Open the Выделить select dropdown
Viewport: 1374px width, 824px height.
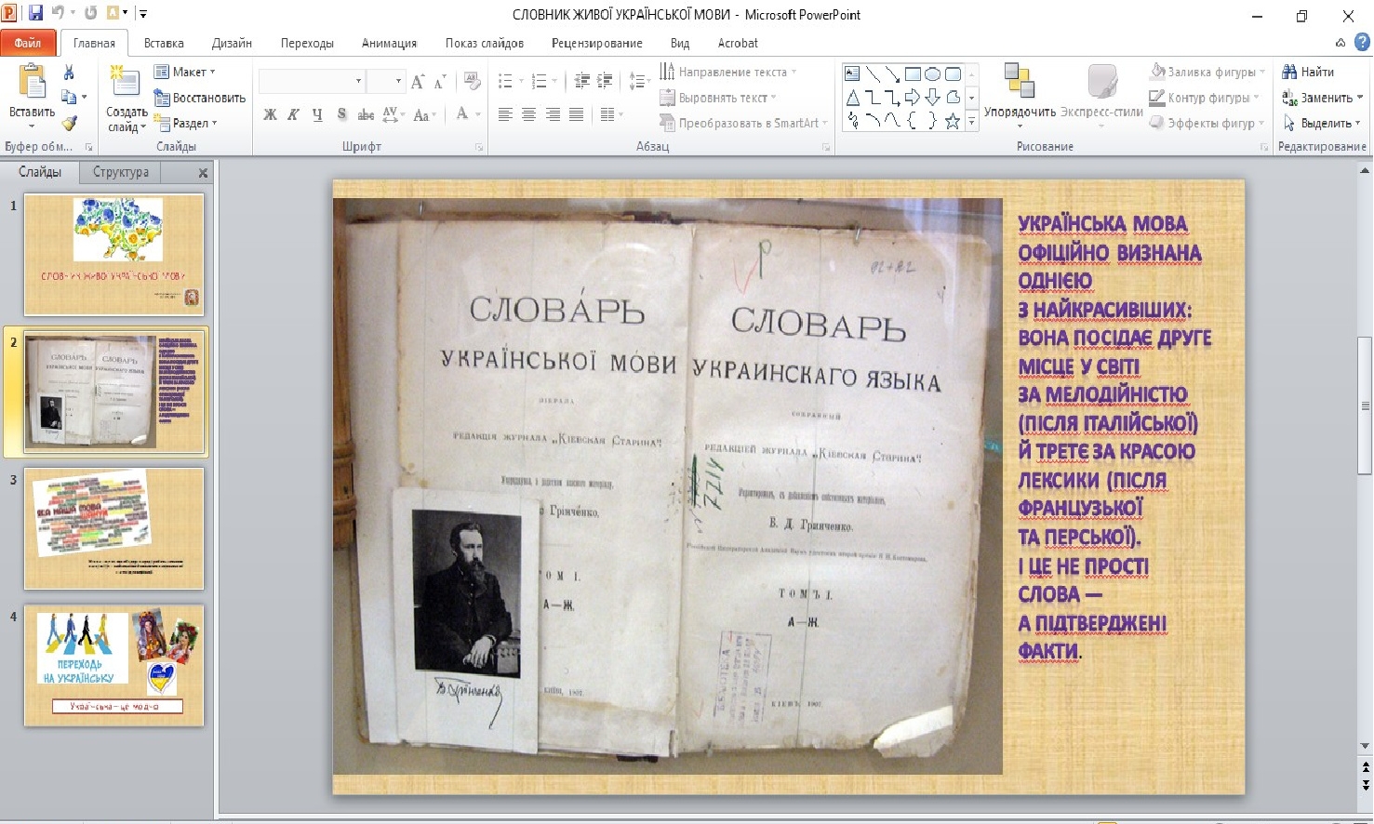1322,123
